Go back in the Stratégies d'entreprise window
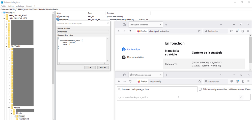The height and width of the screenshot is (120, 252). [119, 31]
